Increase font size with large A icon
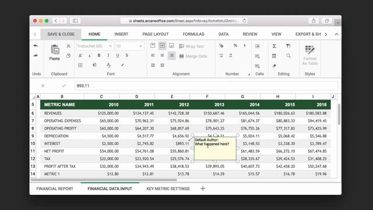Image resolution: width=373 pixels, height=210 pixels. [80, 55]
